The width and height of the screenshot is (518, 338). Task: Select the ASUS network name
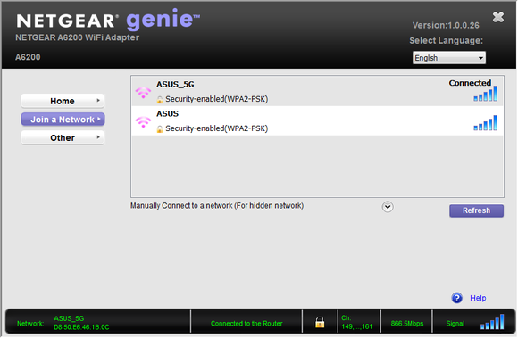[x=167, y=114]
